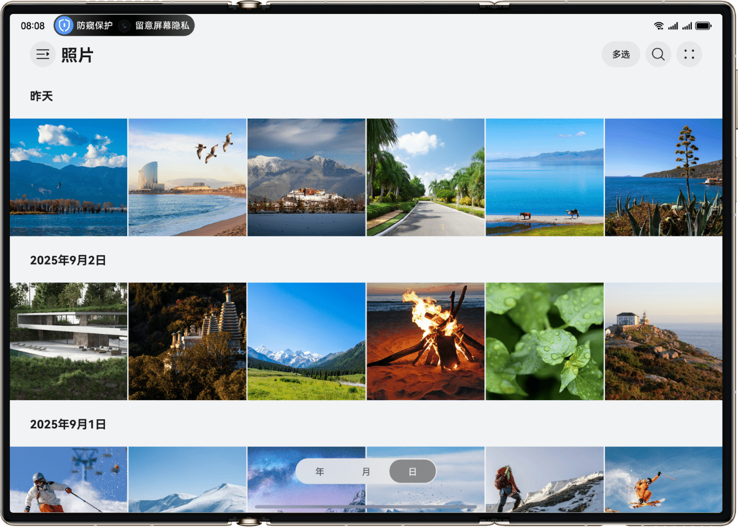Open the sidebar menu icon beside 照片
This screenshot has height=527, width=738.
pos(43,54)
